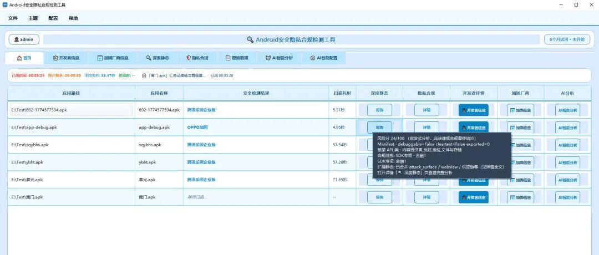This screenshot has height=255, width=599.
Task: Select path cell E:\Test\ybht.apk
Action: click(x=71, y=162)
